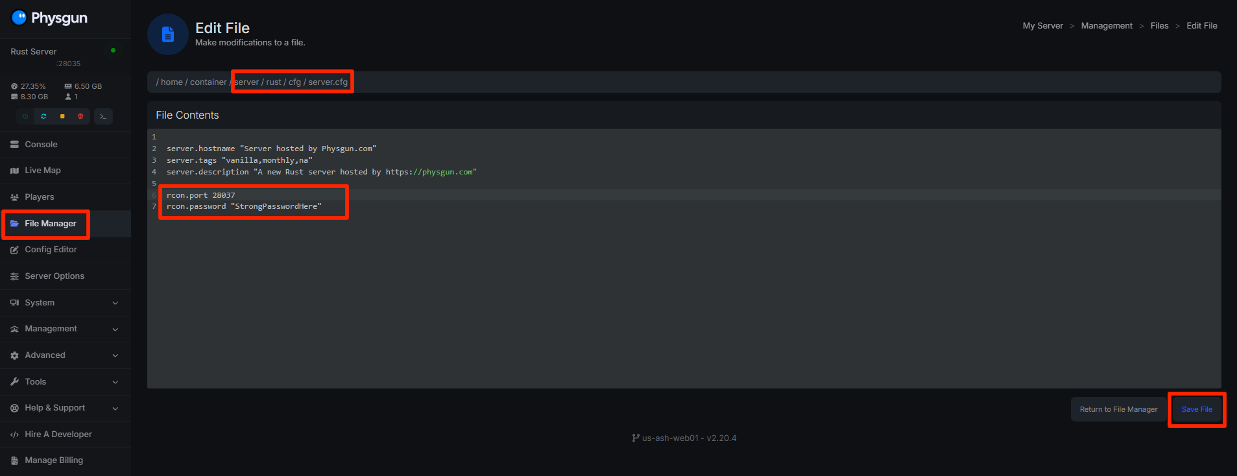The width and height of the screenshot is (1237, 476).
Task: Follow the Files breadcrumb link
Action: tap(1159, 26)
